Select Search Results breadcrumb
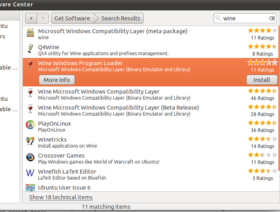The width and height of the screenshot is (280, 212). (x=121, y=18)
